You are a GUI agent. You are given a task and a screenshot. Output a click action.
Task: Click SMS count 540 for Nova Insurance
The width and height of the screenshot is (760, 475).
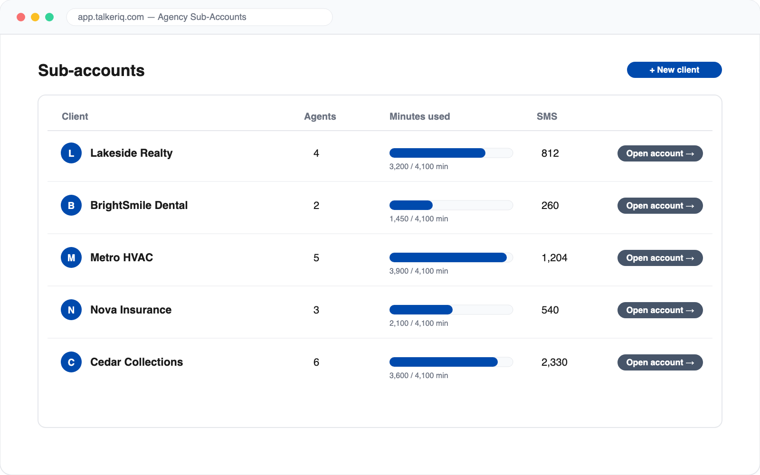[550, 310]
